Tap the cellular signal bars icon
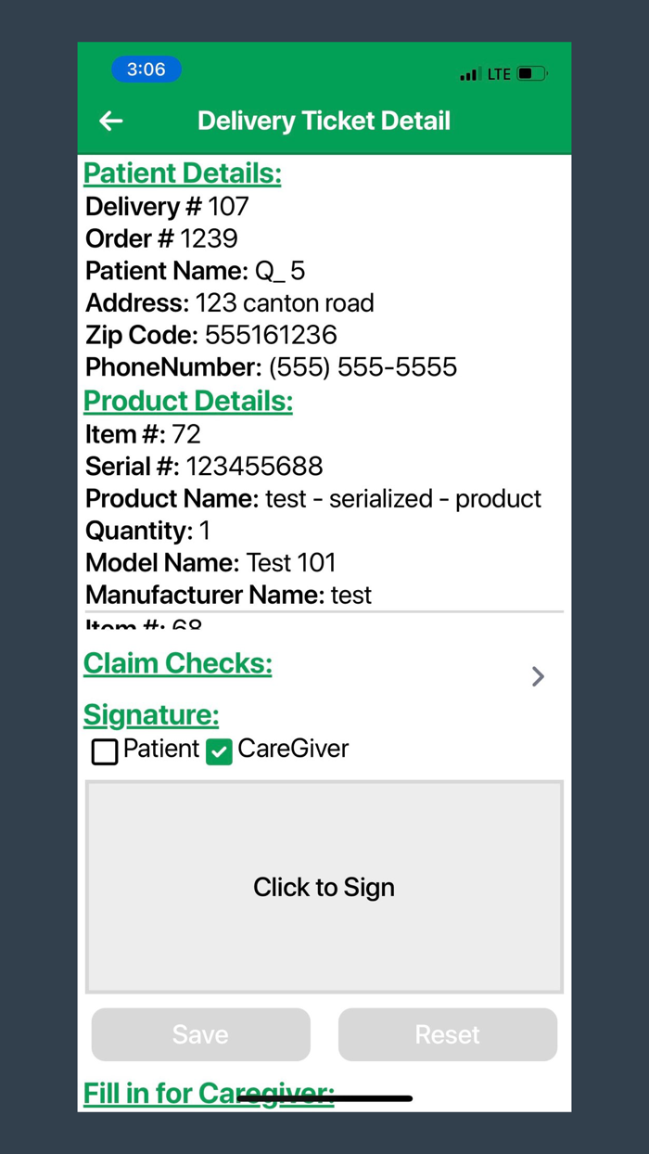This screenshot has height=1154, width=649. point(469,72)
